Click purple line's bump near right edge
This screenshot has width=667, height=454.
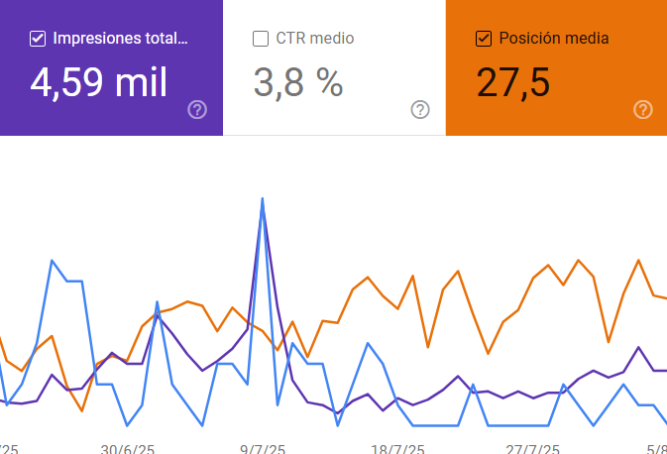click(x=638, y=348)
